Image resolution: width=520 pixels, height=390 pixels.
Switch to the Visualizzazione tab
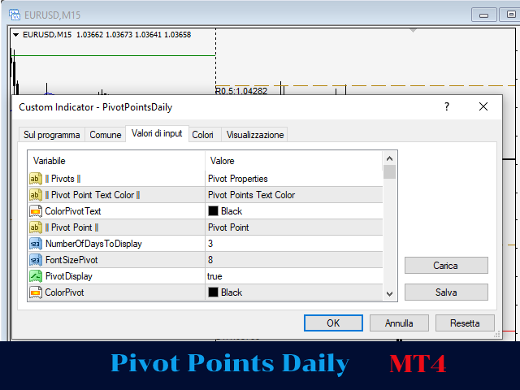coord(255,135)
